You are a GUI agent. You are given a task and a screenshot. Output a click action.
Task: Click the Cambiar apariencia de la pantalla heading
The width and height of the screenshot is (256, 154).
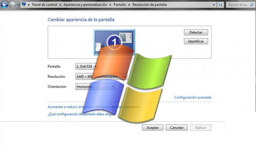tap(81, 20)
